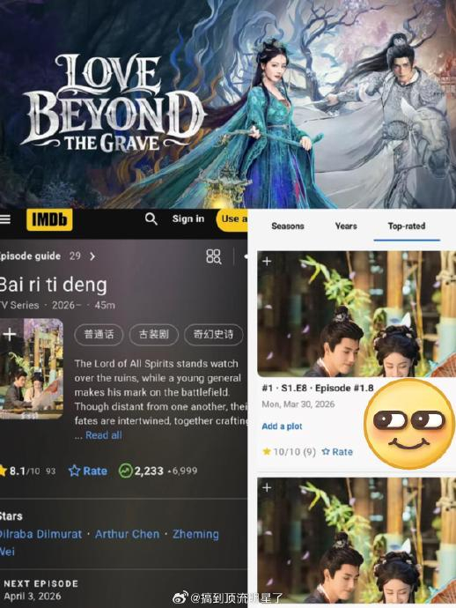Click Add a plot link
This screenshot has height=608, width=456.
coord(282,426)
